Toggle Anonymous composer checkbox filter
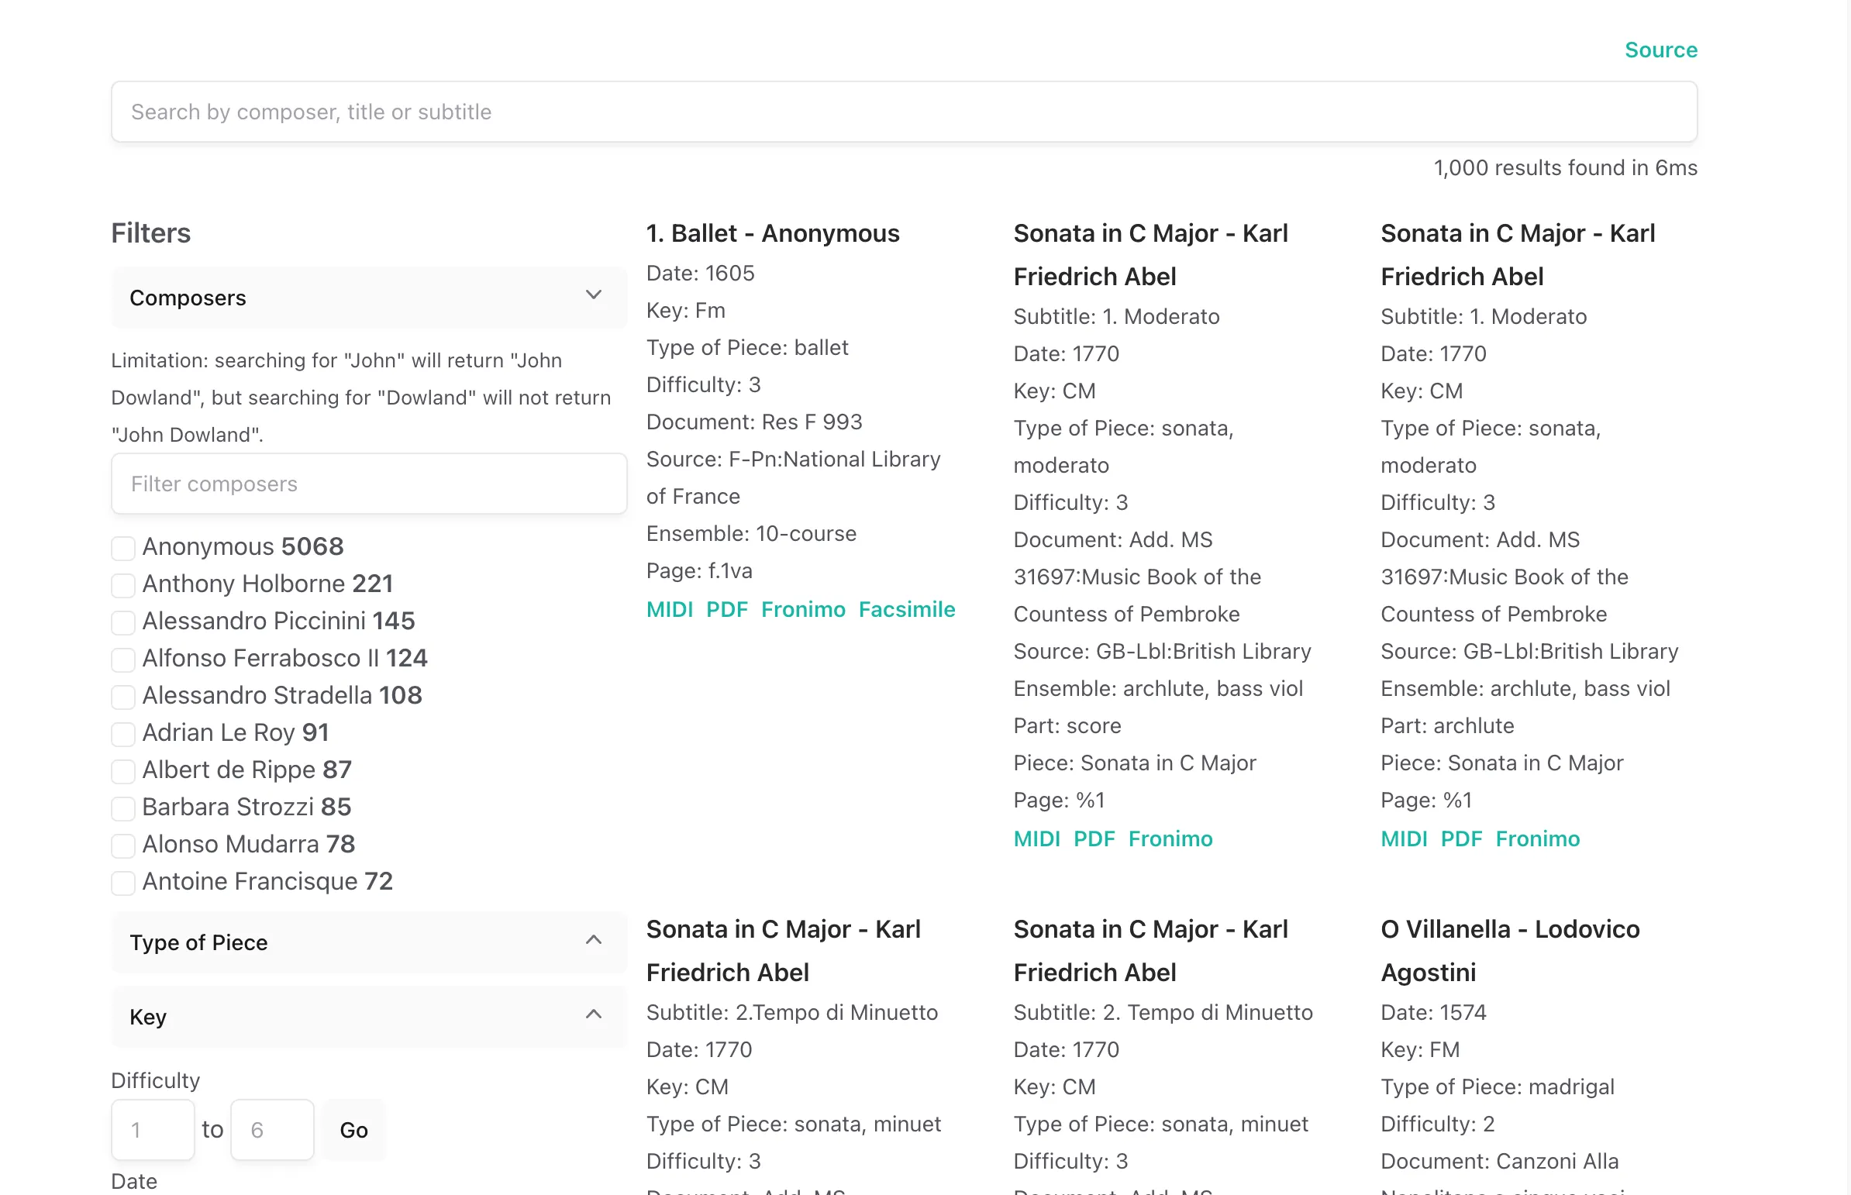Screen dimensions: 1851x1195 point(122,548)
